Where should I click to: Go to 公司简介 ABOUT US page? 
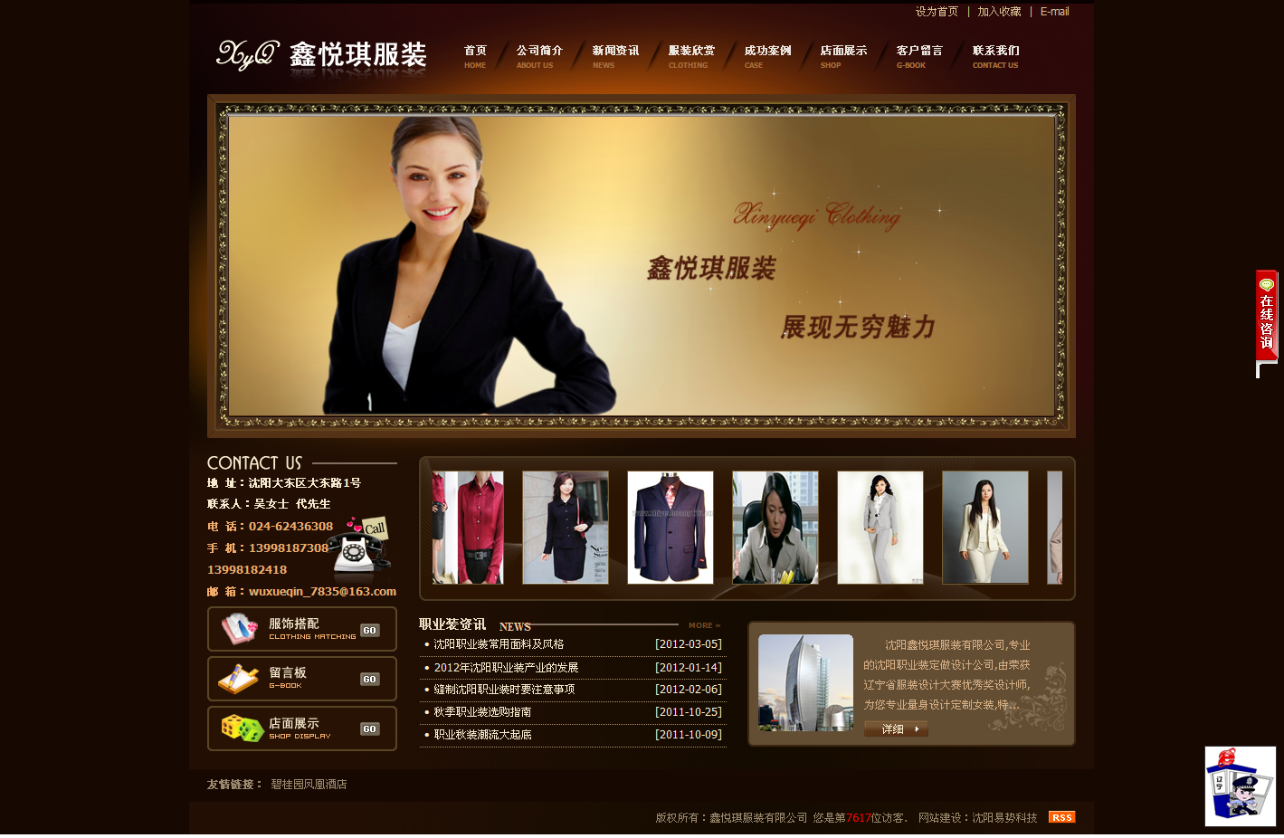pyautogui.click(x=539, y=56)
